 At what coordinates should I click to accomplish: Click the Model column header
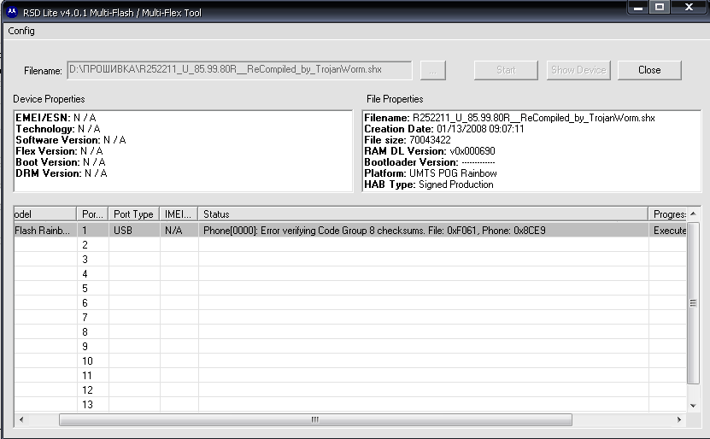[44, 214]
